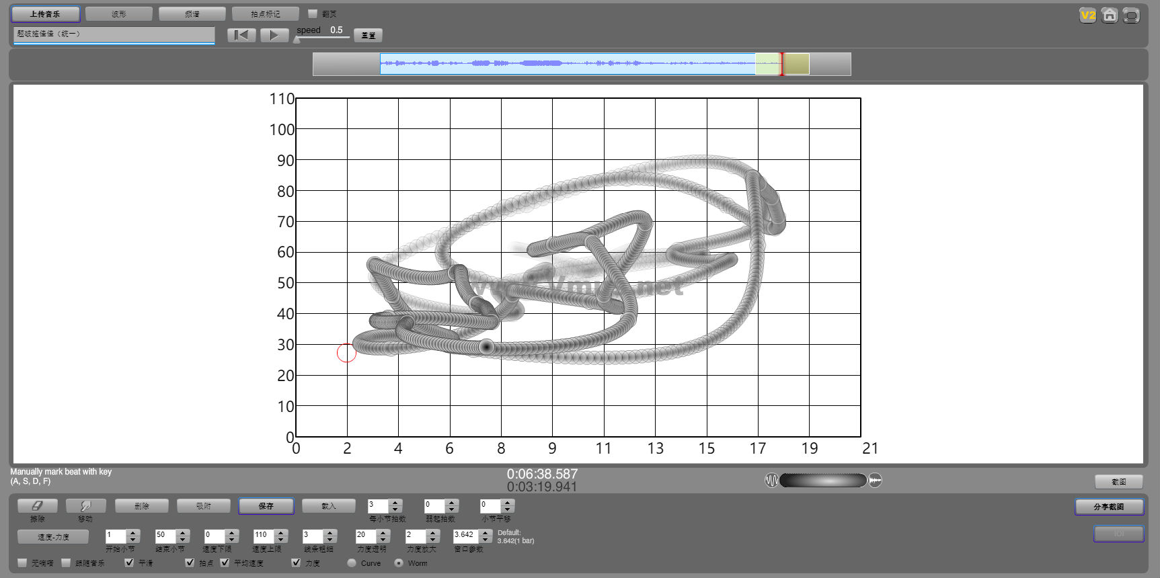Click the 保存 save button
The height and width of the screenshot is (578, 1160).
266,506
